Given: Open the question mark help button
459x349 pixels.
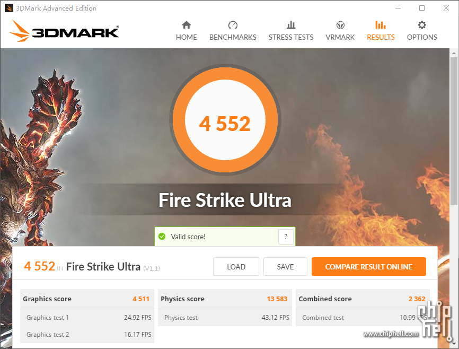Looking at the screenshot, I should pyautogui.click(x=286, y=237).
